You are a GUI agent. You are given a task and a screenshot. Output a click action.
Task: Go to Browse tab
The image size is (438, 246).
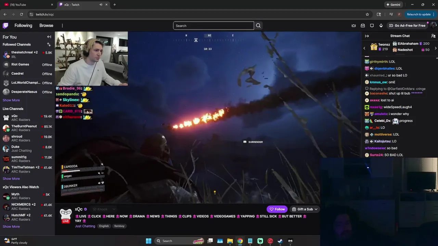[x=46, y=26]
